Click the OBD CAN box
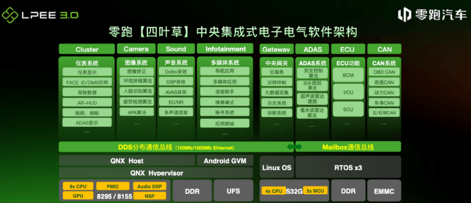The width and height of the screenshot is (471, 203). pyautogui.click(x=384, y=72)
